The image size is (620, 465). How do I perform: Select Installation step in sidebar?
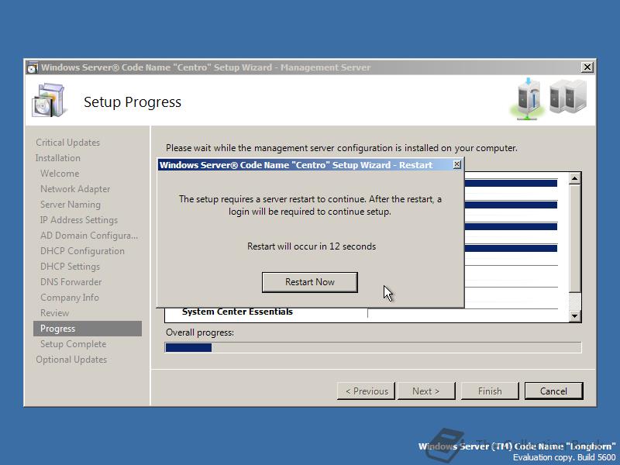pyautogui.click(x=57, y=158)
